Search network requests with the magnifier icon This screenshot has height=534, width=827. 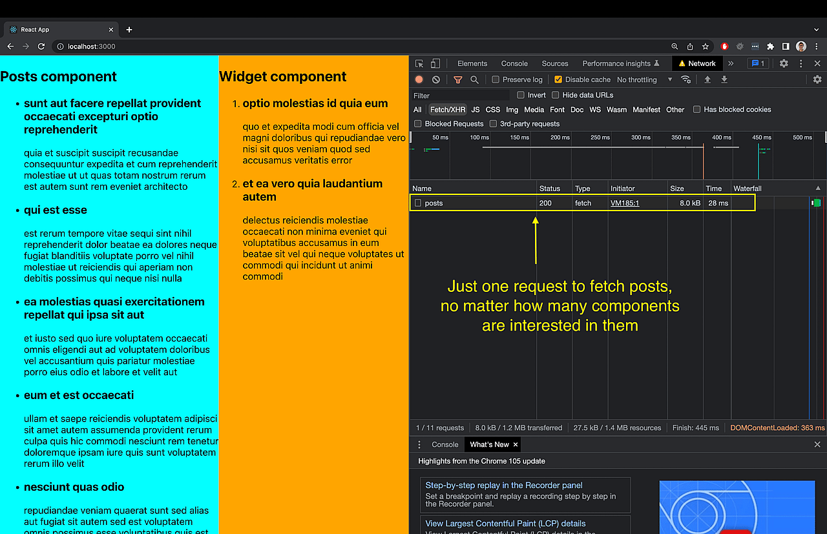coord(475,79)
